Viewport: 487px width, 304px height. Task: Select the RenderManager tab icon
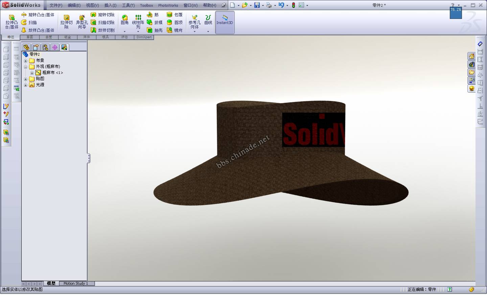coord(64,47)
